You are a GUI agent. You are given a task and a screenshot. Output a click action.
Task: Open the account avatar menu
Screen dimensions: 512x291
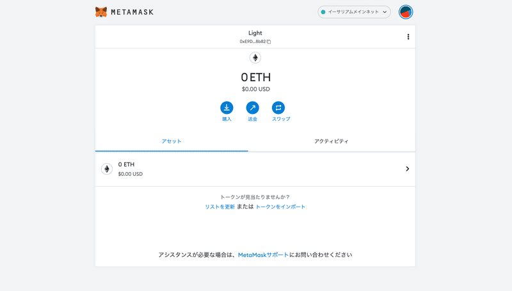[406, 12]
